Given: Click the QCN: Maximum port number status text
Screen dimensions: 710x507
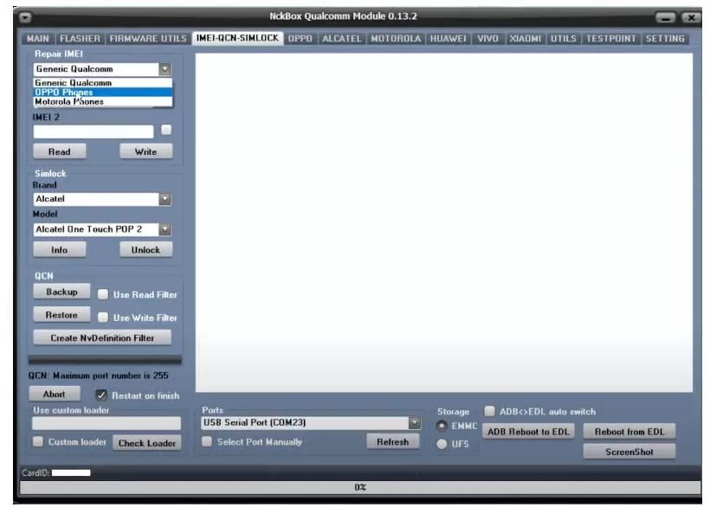Looking at the screenshot, I should tap(98, 375).
